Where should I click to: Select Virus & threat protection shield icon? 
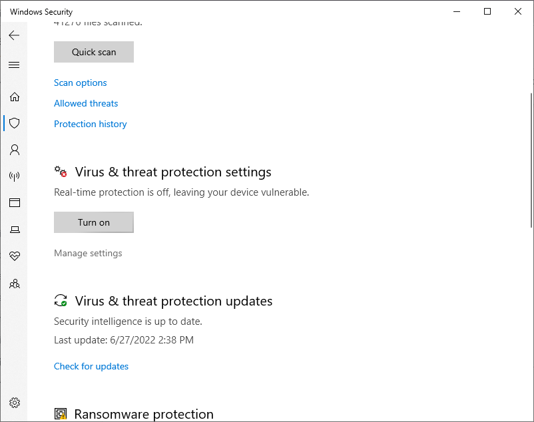click(x=14, y=123)
